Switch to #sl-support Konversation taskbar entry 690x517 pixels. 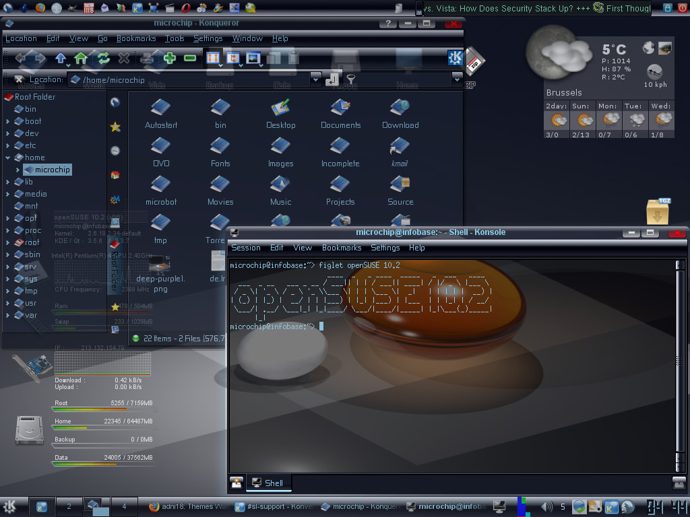pos(274,506)
